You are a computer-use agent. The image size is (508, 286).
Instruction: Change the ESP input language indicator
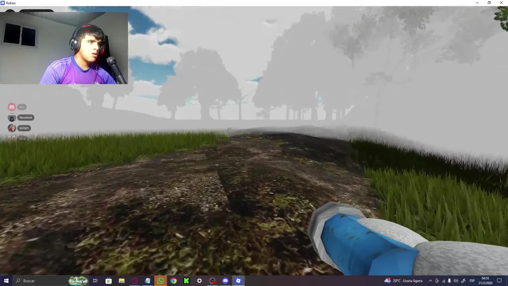[472, 281]
